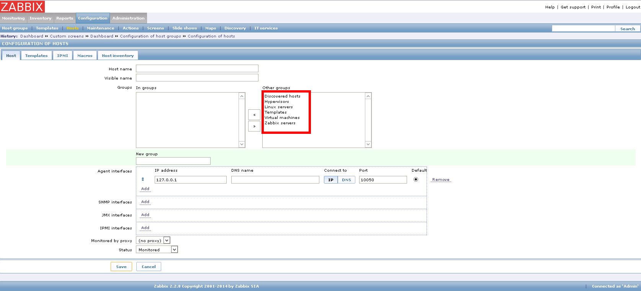The height and width of the screenshot is (291, 641).
Task: Open the Status dropdown
Action: click(157, 250)
